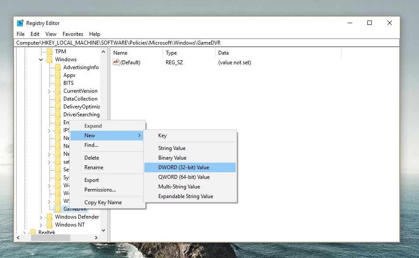Click the Appx folder icon

[x=58, y=75]
